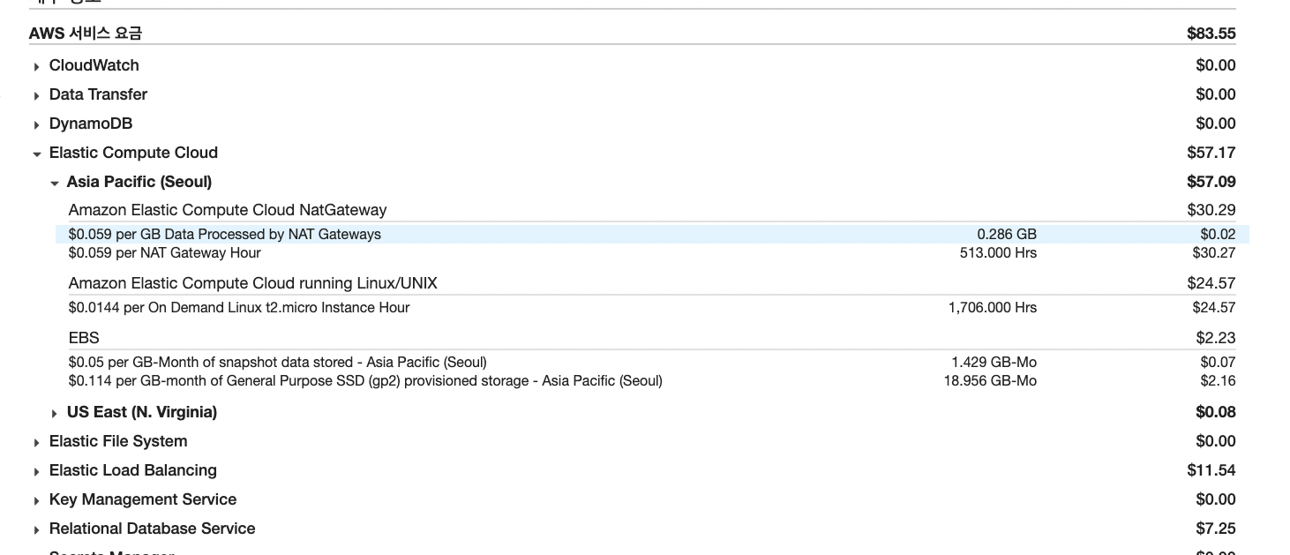1290x555 pixels.
Task: Click the Elastic Compute Cloud running Linux/UNIX heading
Action: point(253,283)
